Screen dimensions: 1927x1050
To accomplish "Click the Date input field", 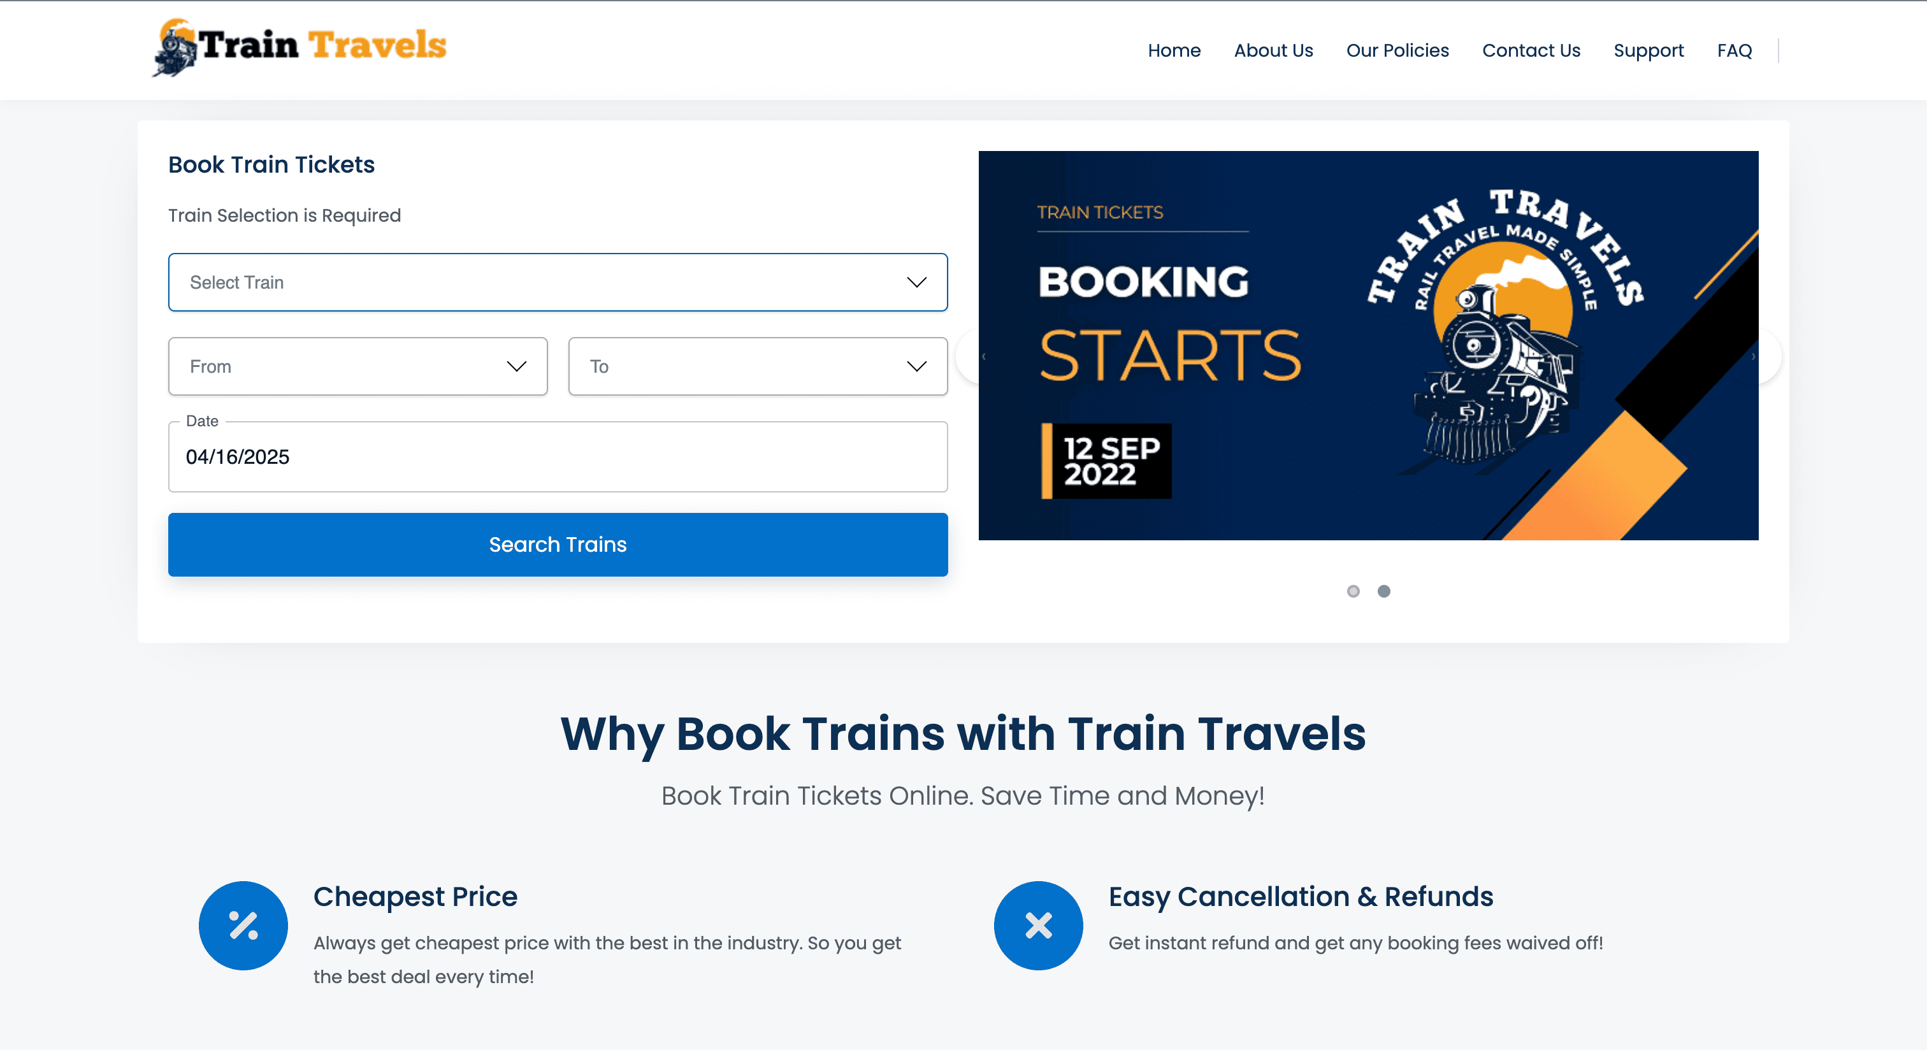I will [558, 457].
